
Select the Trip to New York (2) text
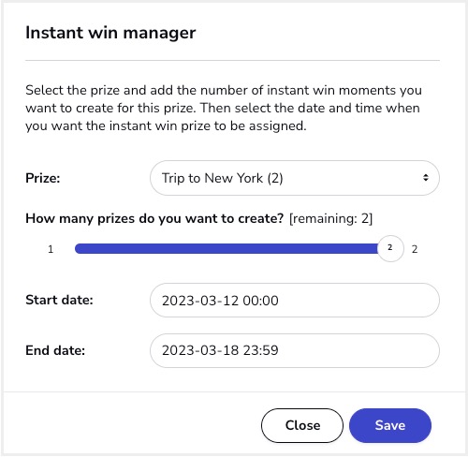pyautogui.click(x=222, y=178)
